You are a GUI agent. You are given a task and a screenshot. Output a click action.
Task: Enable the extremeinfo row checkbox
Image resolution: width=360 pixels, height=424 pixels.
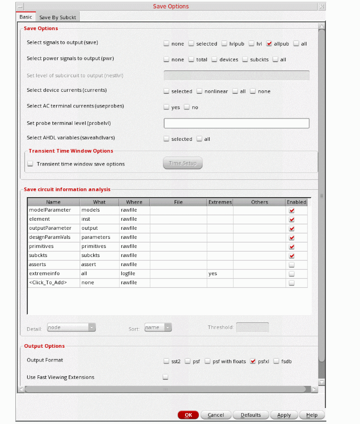tap(292, 274)
